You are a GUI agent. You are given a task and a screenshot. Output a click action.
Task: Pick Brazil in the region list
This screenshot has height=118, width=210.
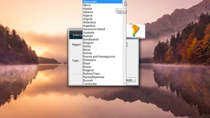tap(102, 63)
